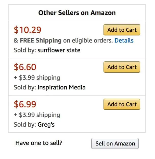Screen dimensions: 155x159
Task: Click the Sold by label beside Greg's
Action: (25, 125)
